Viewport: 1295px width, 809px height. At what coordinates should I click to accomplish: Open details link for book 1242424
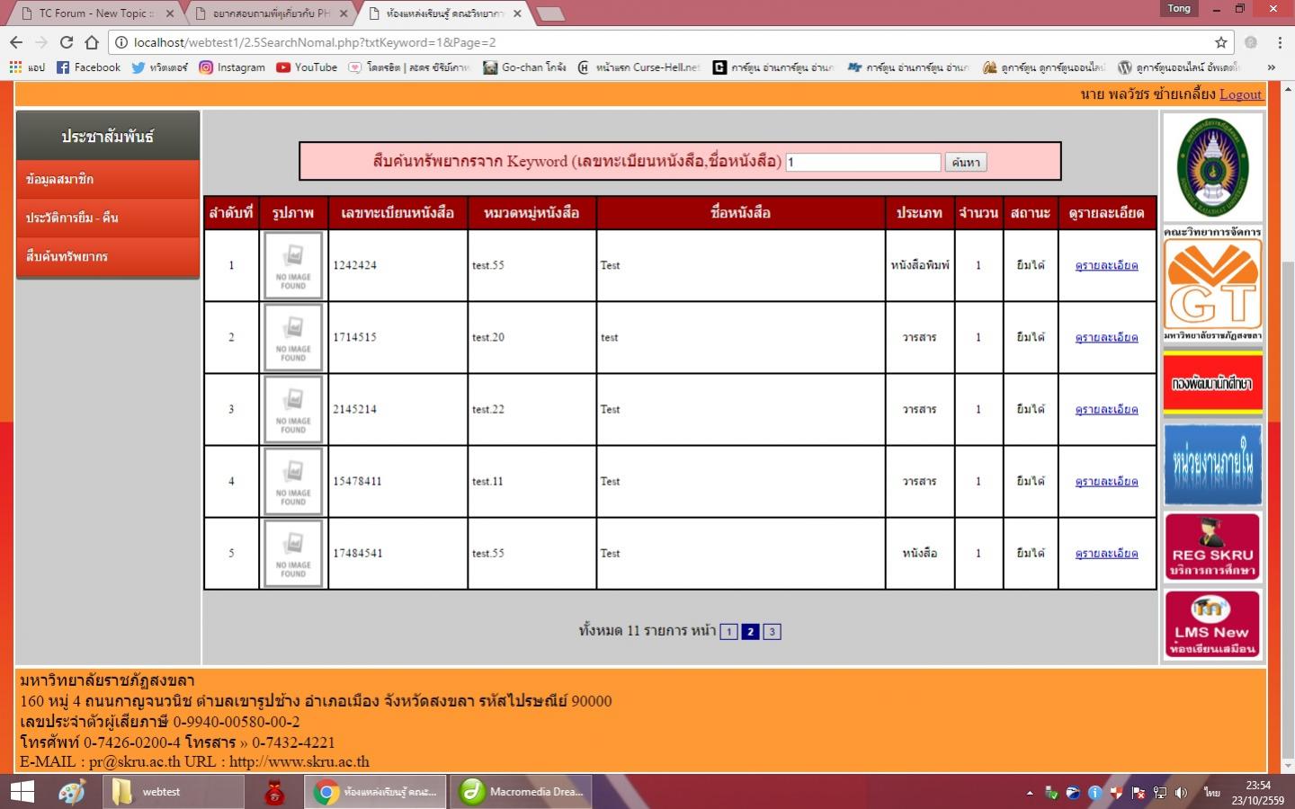click(1106, 265)
